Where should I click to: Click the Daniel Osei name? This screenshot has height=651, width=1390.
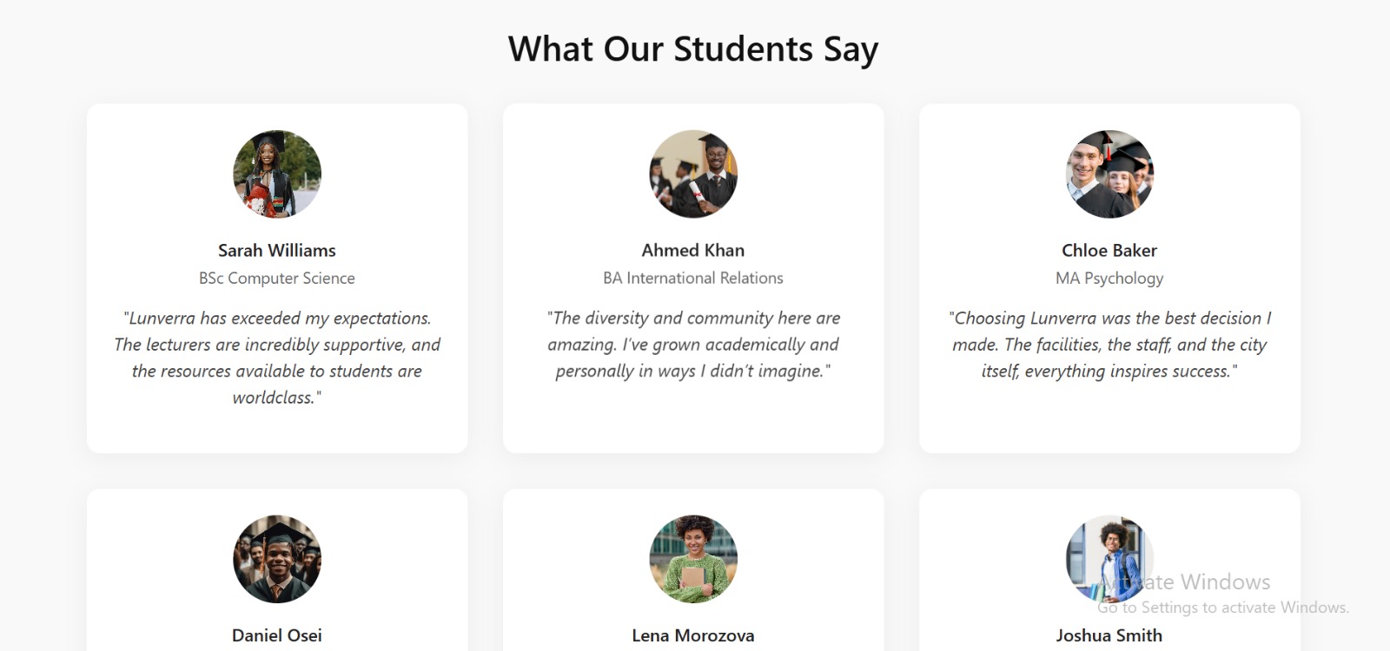click(277, 635)
